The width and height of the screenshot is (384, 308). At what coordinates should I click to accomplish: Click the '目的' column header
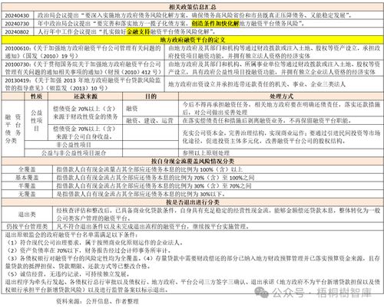click(x=151, y=97)
